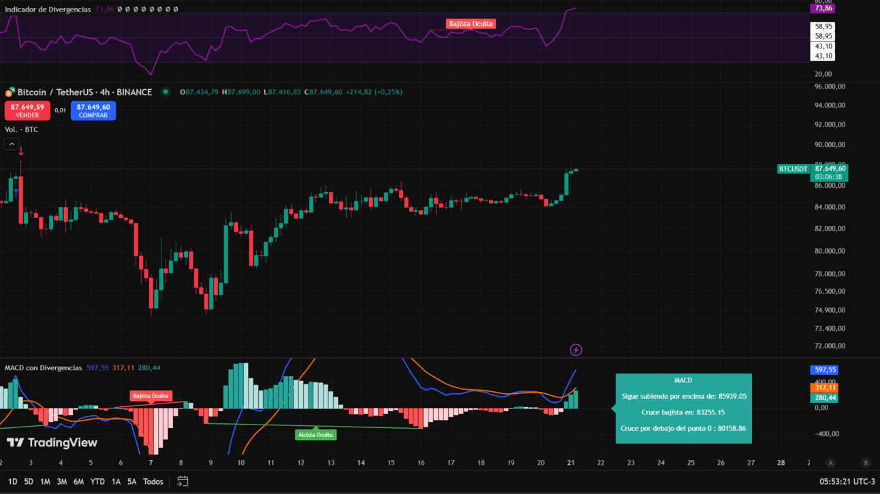Click the blue COMPRAR buy button

[x=93, y=110]
